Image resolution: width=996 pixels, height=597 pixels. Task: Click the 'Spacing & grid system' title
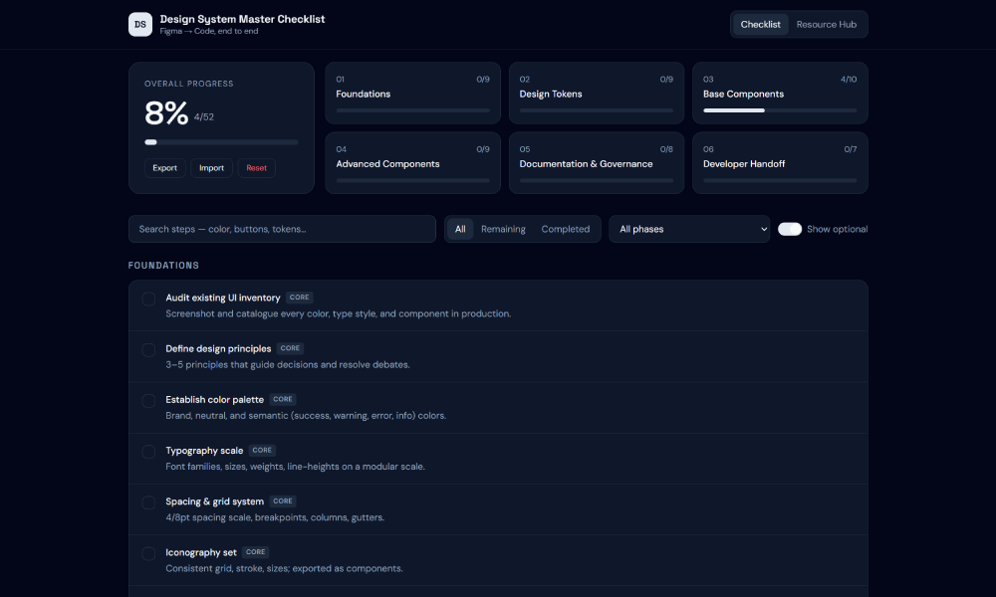[215, 501]
